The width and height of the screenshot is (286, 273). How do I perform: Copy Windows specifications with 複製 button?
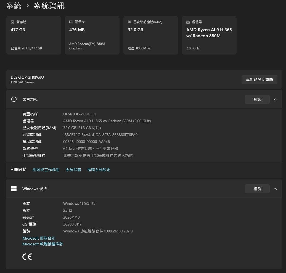(257, 189)
